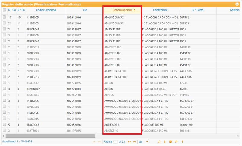Click the greyed-out first page icon

(94, 142)
